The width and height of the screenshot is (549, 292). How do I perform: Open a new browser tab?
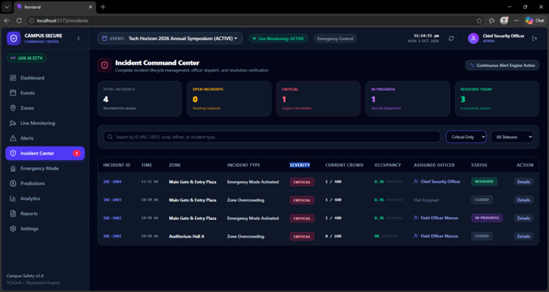pos(103,7)
